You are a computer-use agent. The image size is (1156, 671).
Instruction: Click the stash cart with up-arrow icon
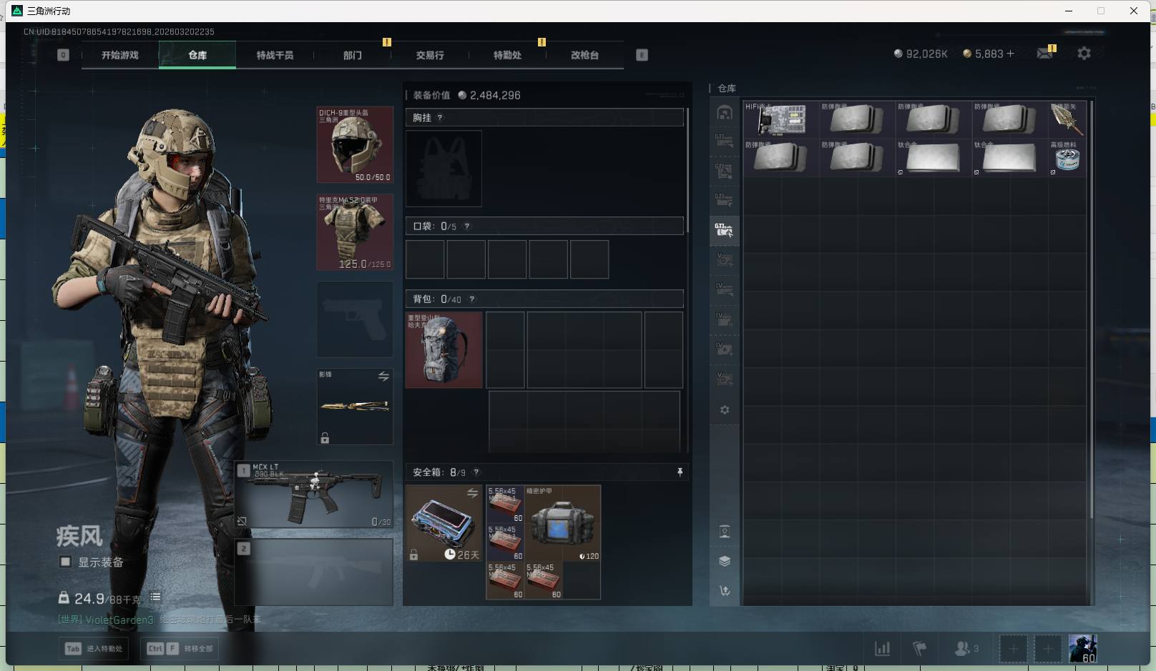point(725,591)
